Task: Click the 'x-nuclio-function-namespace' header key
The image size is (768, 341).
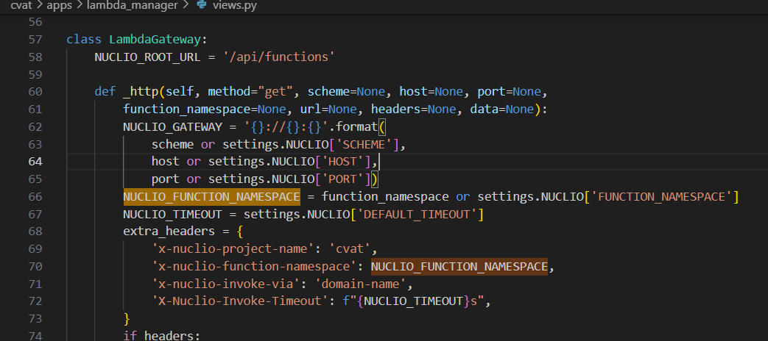Action: tap(254, 267)
